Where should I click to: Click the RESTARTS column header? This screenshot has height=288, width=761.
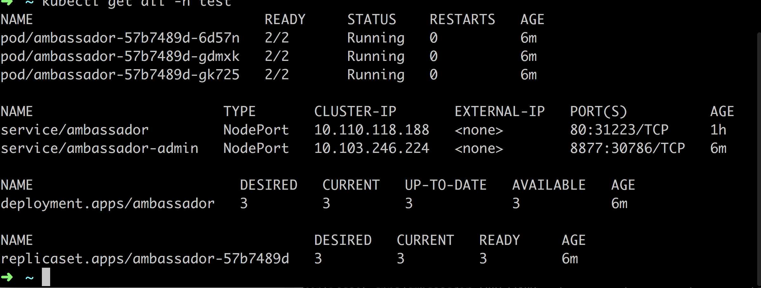[462, 20]
